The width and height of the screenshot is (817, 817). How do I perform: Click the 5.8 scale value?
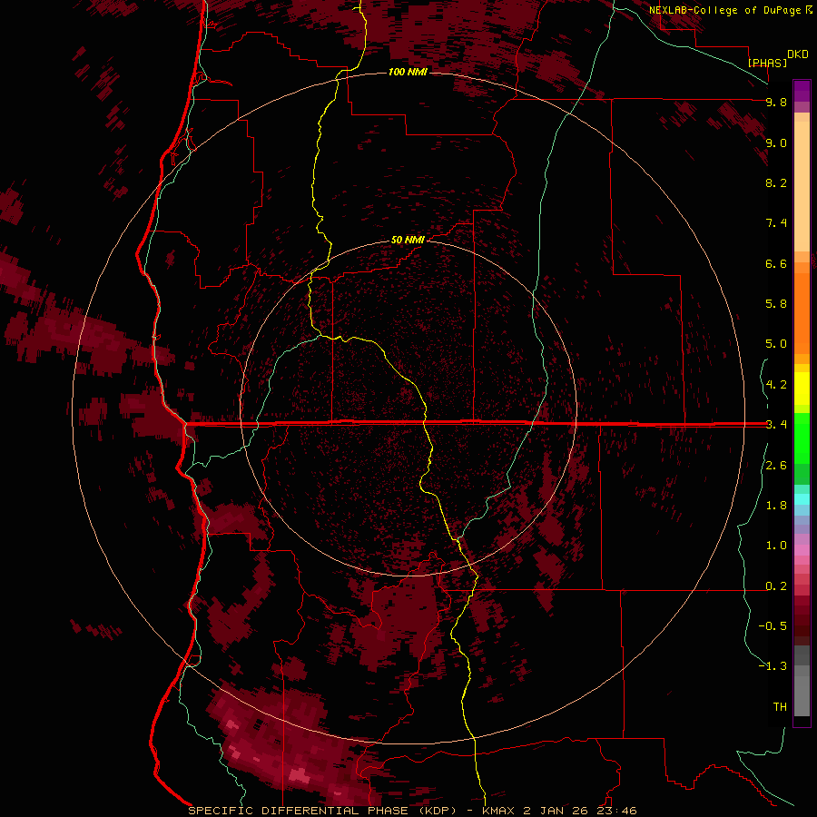click(x=776, y=303)
